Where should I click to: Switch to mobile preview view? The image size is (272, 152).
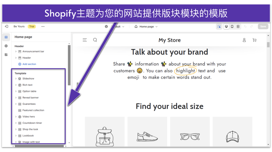(x=232, y=27)
